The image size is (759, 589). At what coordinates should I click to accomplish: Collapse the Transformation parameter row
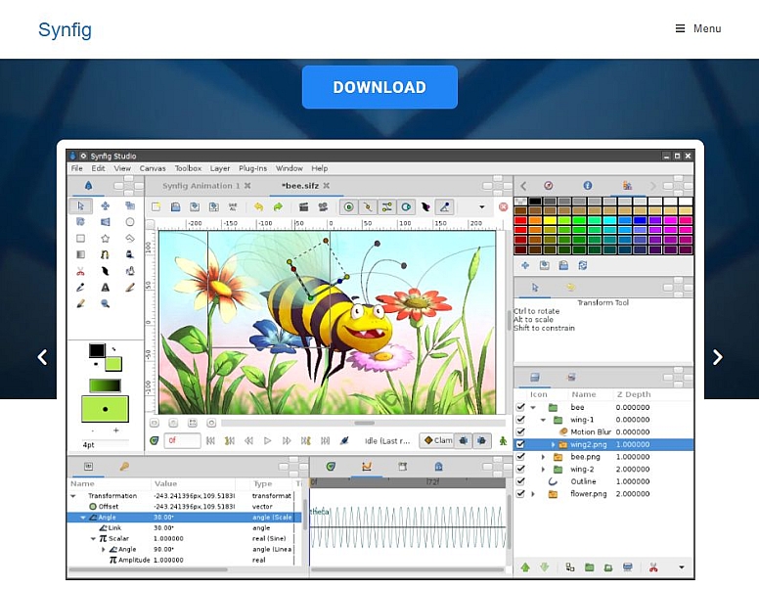73,496
